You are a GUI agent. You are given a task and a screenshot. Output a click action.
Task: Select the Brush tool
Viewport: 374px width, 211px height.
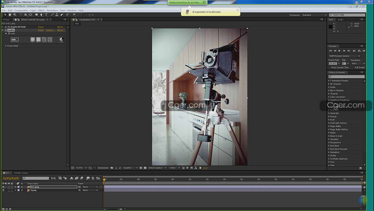pos(52,15)
